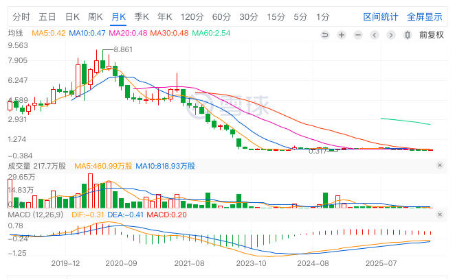
Task: Zoom out the chart with minus icon
Action: coord(358,35)
